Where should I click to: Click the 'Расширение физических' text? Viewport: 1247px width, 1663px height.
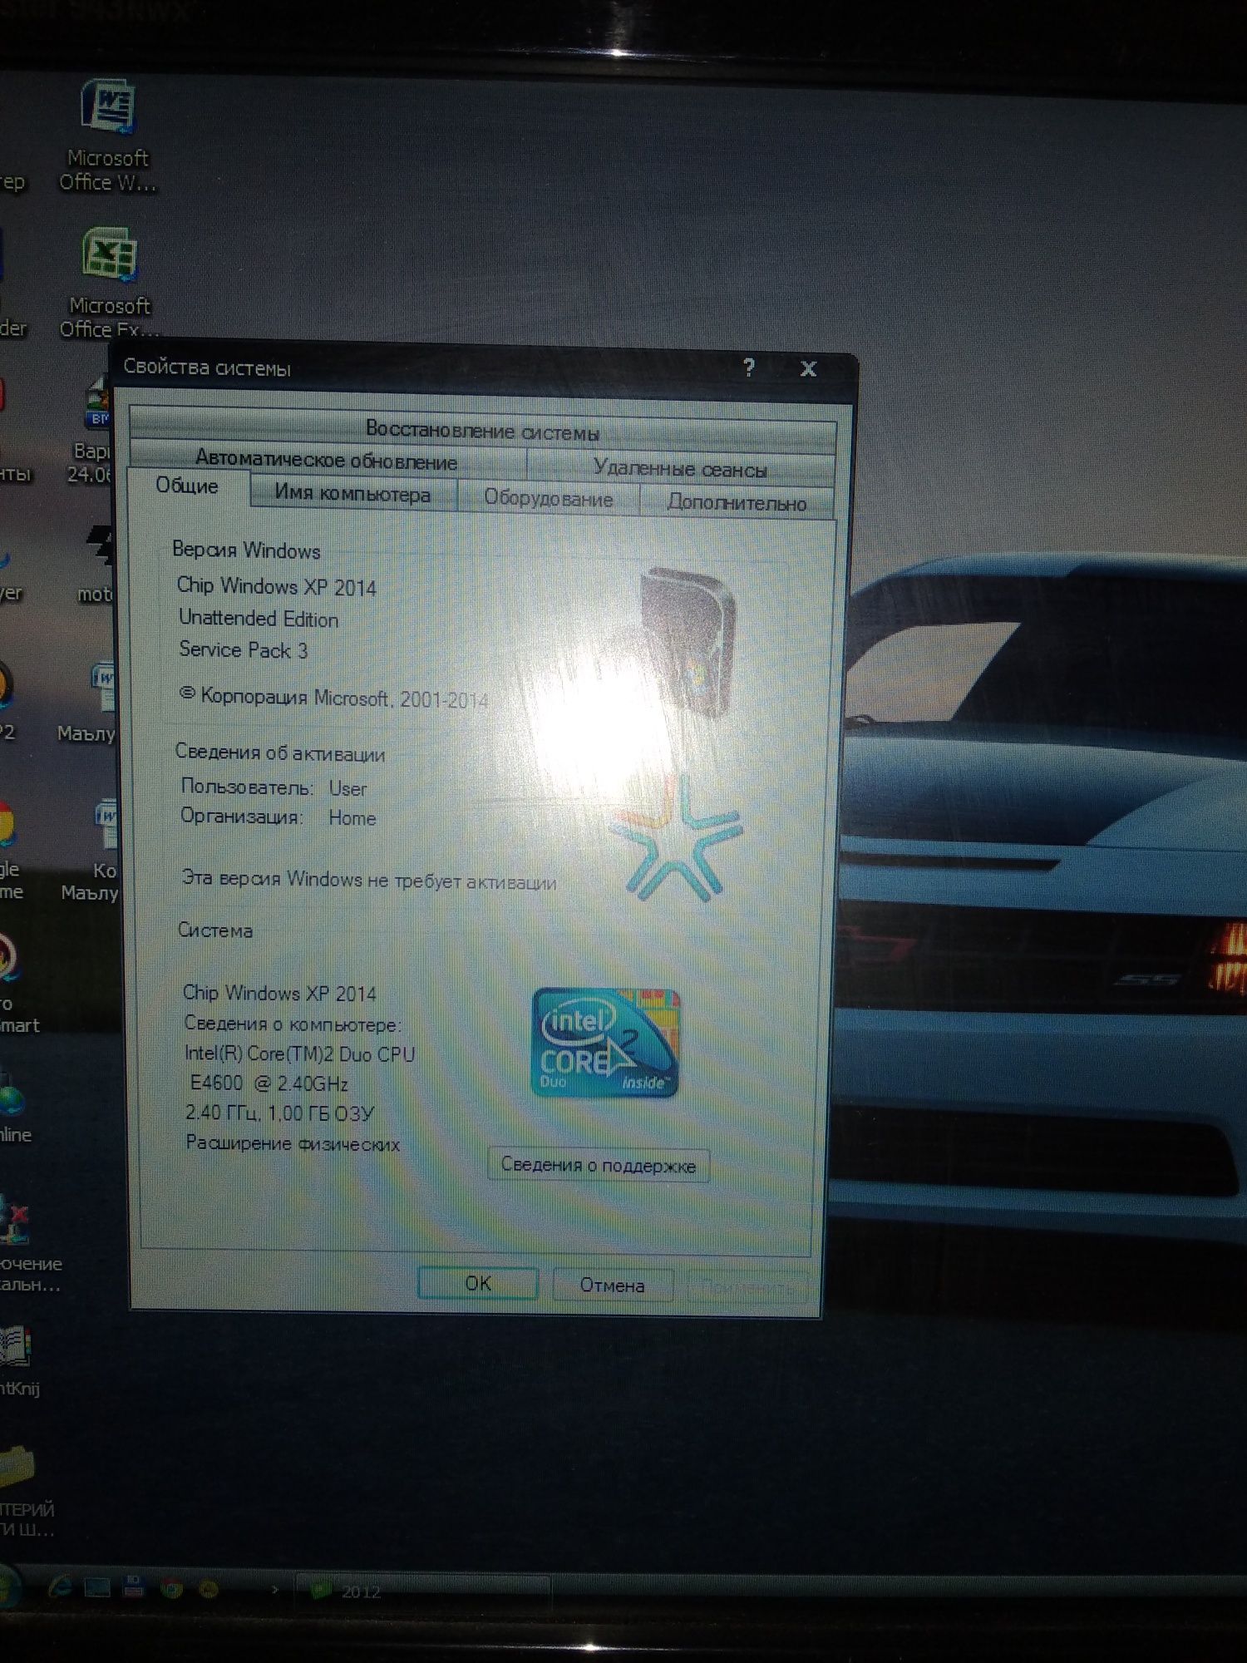[293, 1143]
